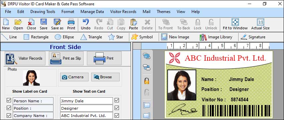Add a Signature to the card
This screenshot has height=120, width=284.
[253, 37]
